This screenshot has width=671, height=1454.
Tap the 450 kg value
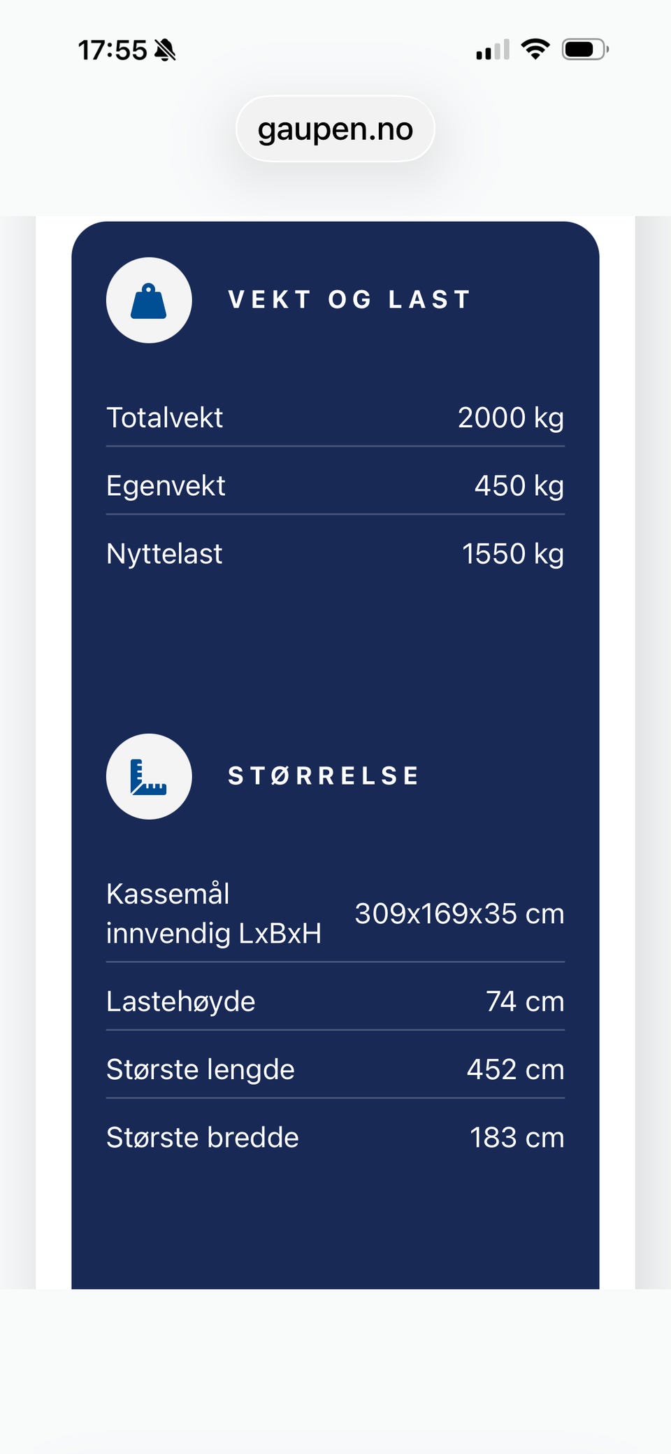519,486
